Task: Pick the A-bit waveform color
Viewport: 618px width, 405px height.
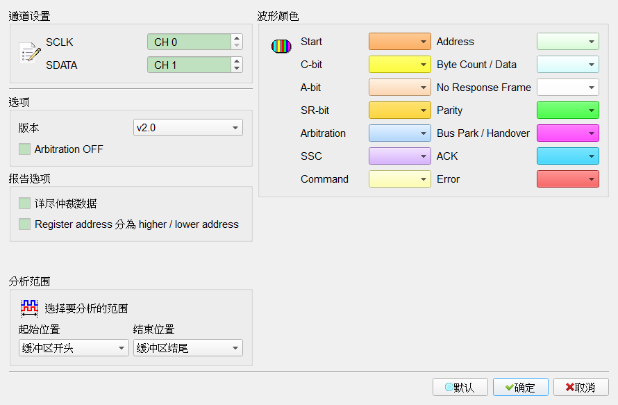Action: (400, 87)
